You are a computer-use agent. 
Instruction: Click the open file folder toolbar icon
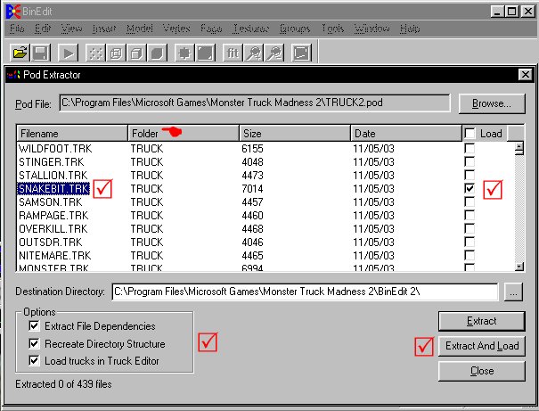click(x=18, y=53)
